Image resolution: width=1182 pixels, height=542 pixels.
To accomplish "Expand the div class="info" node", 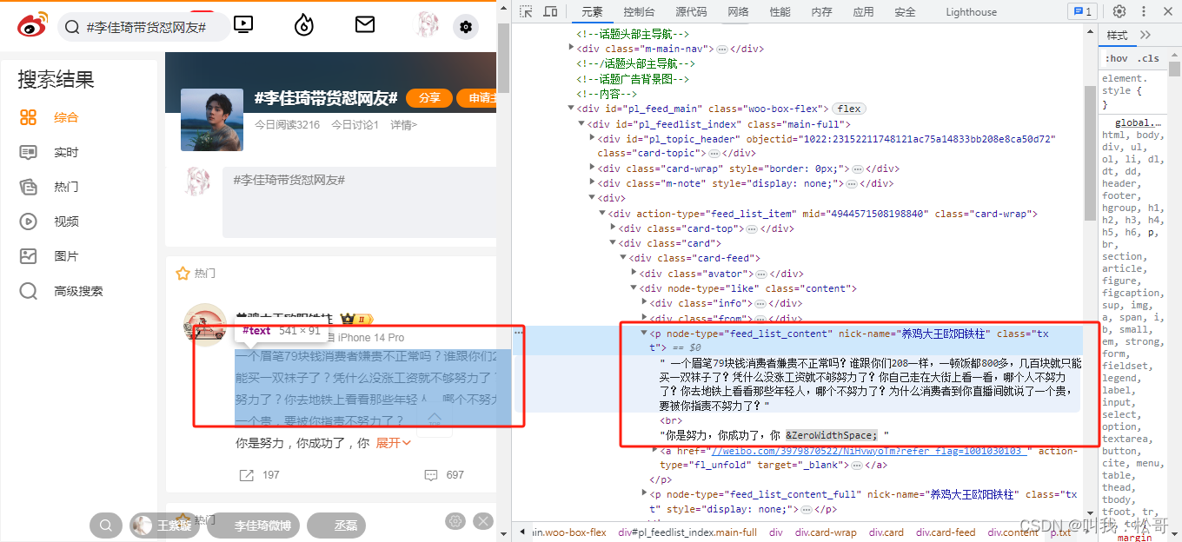I will tap(645, 303).
